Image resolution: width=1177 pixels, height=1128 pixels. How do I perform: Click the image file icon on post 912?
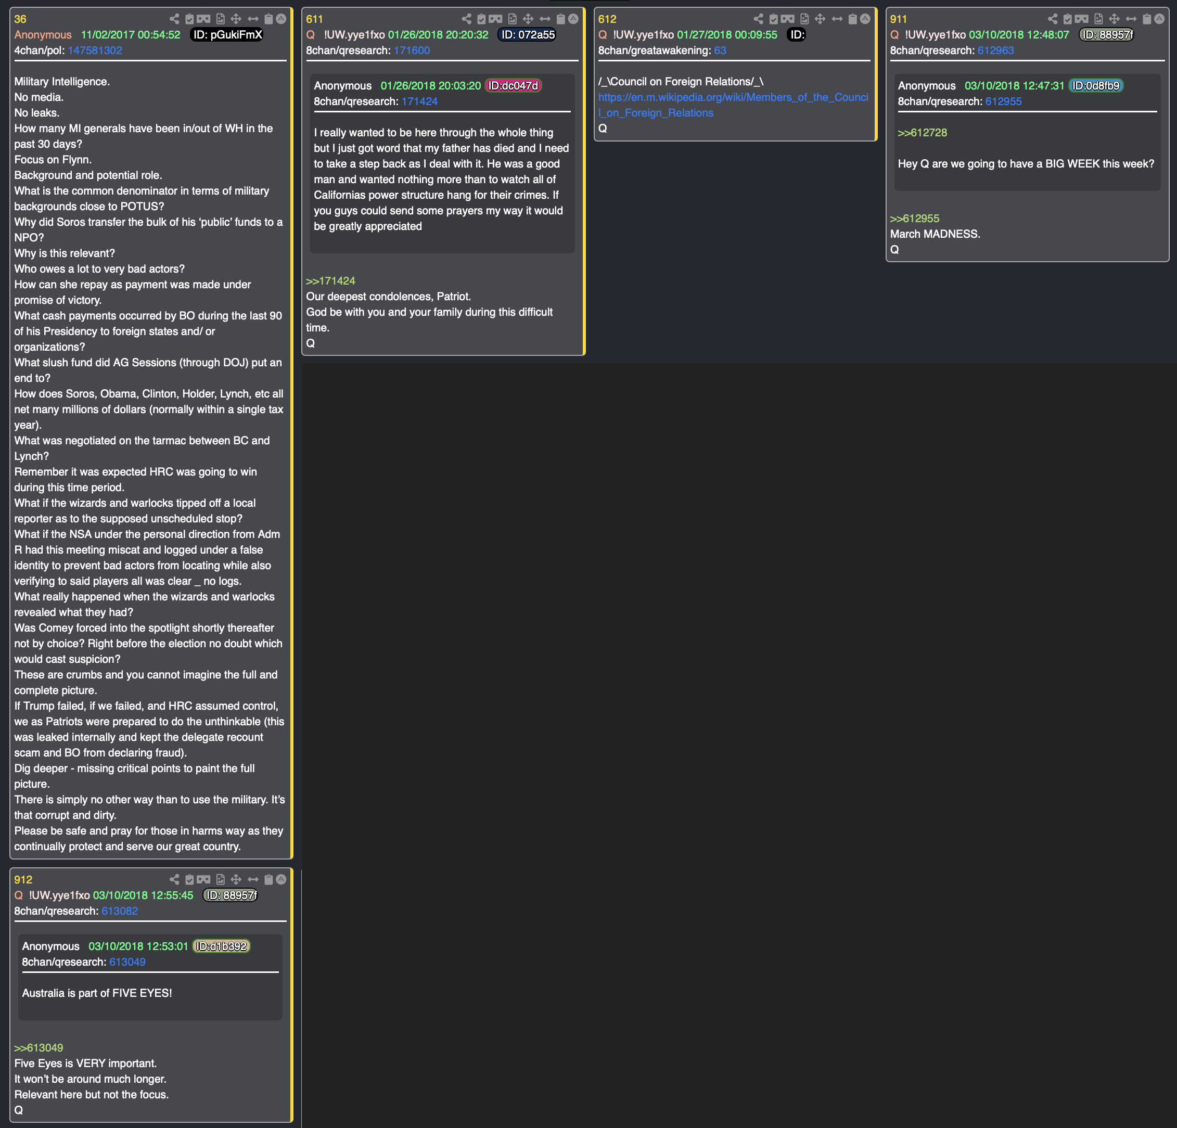221,879
